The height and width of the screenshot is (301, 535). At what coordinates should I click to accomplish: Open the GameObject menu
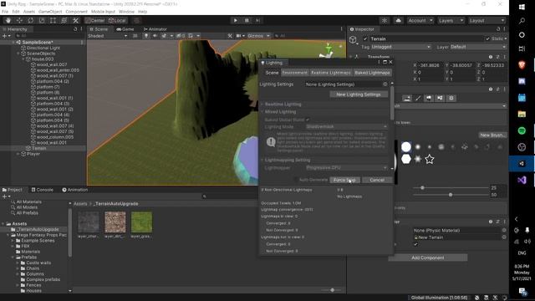point(50,12)
